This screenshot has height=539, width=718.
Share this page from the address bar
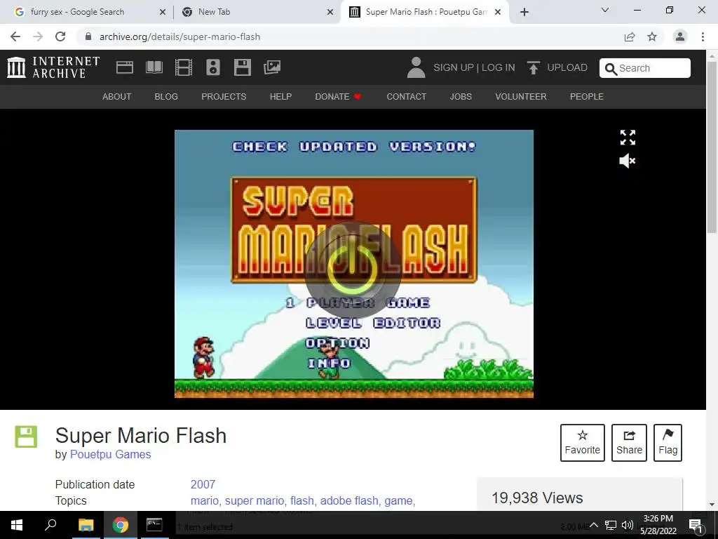click(630, 36)
